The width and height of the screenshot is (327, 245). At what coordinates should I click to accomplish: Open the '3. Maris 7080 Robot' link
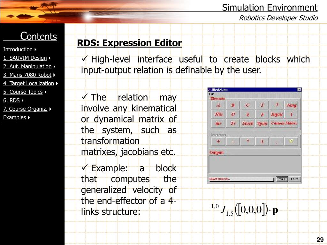pos(27,75)
